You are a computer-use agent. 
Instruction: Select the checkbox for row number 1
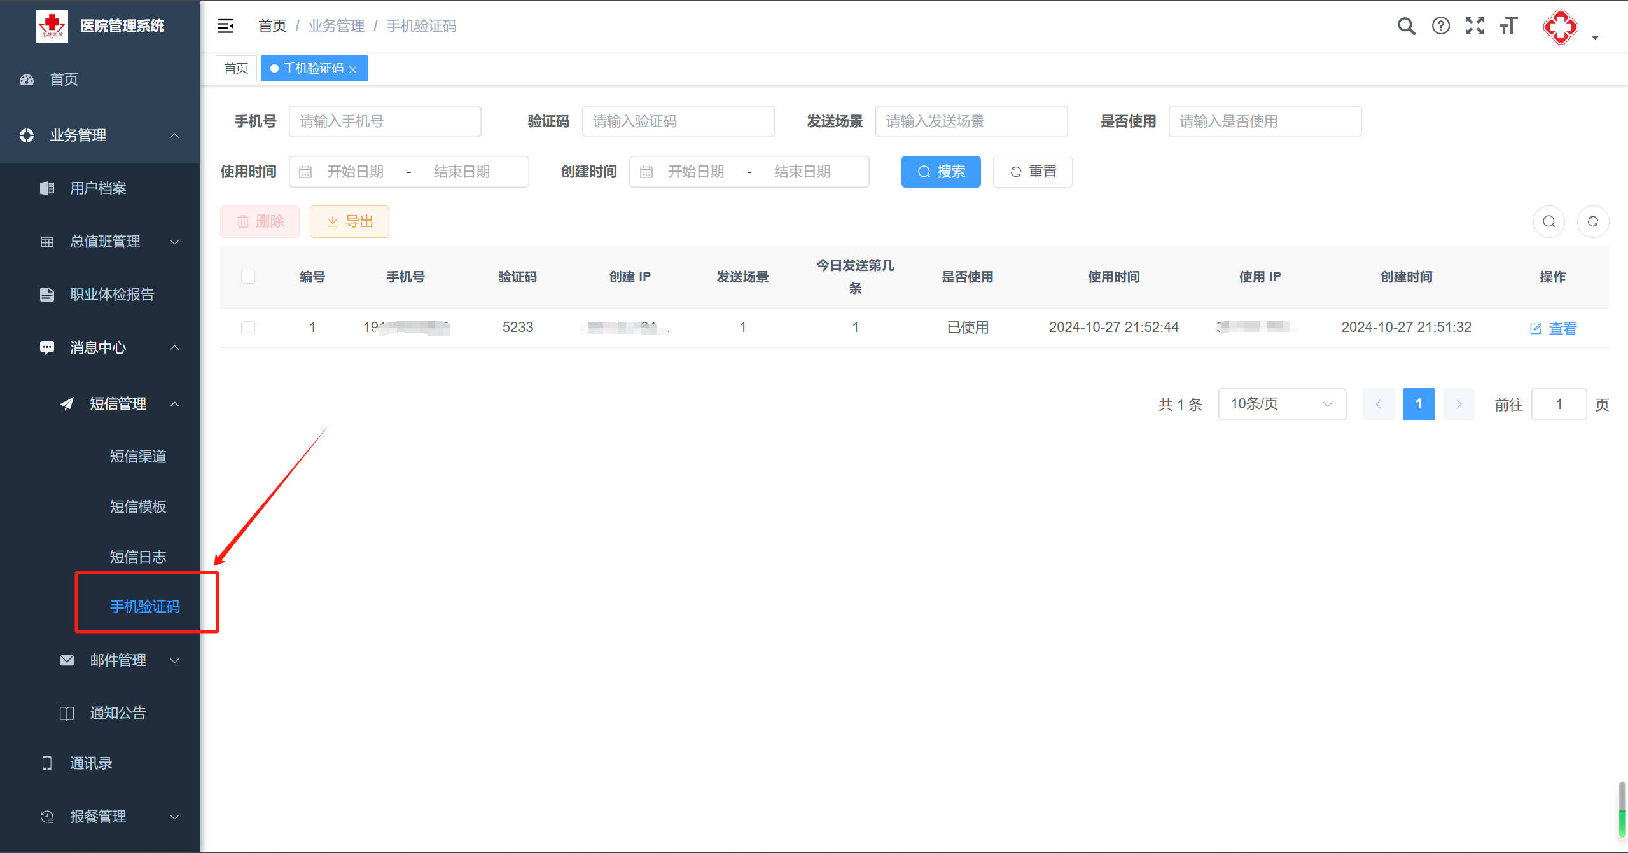tap(248, 328)
